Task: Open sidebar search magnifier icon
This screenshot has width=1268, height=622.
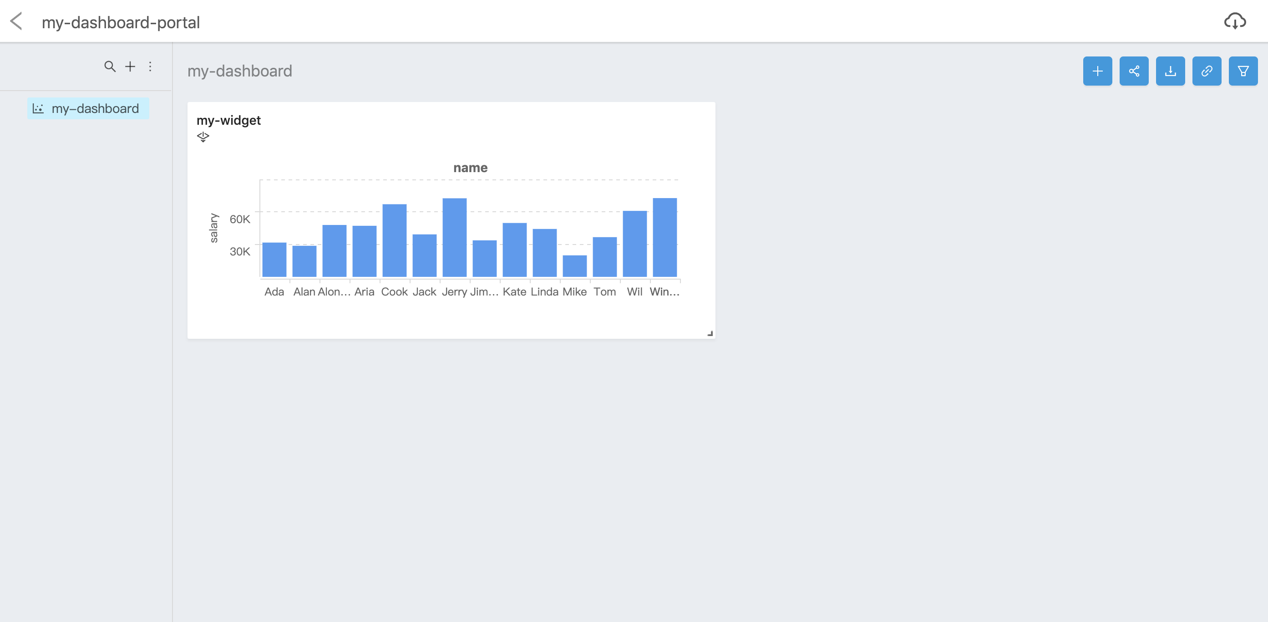Action: (110, 66)
